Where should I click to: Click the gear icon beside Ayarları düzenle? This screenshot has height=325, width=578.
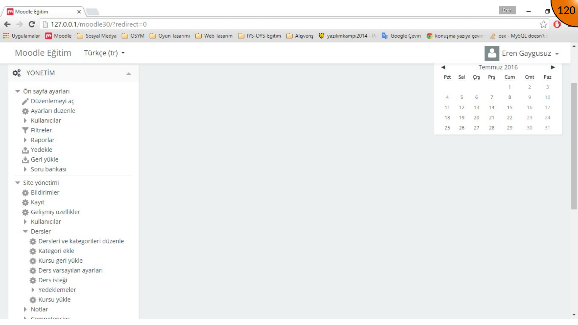[25, 111]
